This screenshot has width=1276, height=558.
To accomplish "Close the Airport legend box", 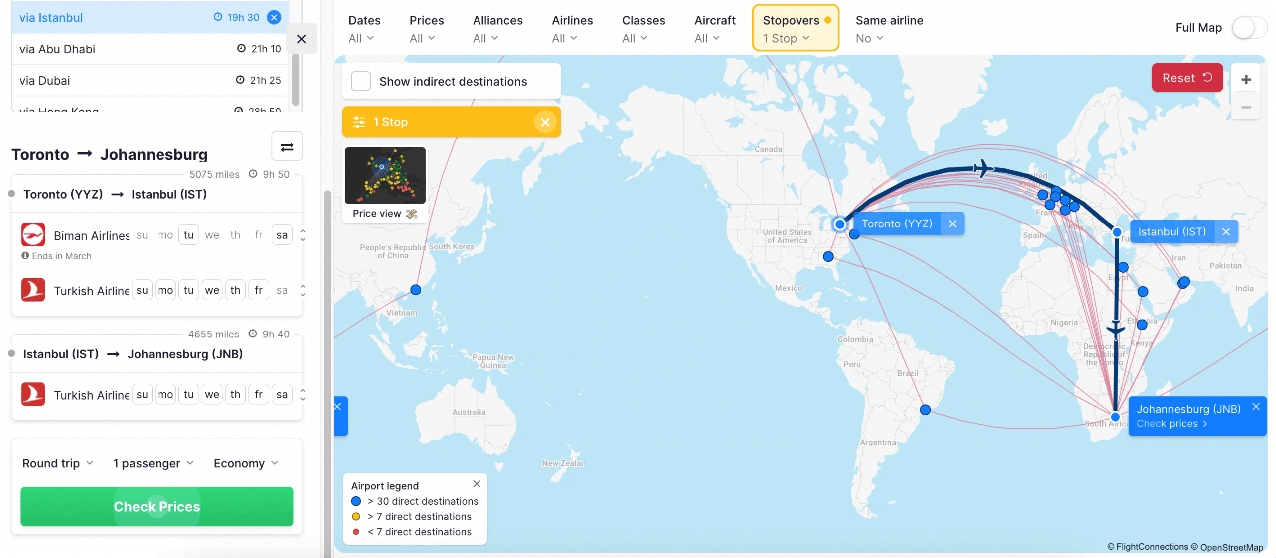I will pyautogui.click(x=477, y=484).
